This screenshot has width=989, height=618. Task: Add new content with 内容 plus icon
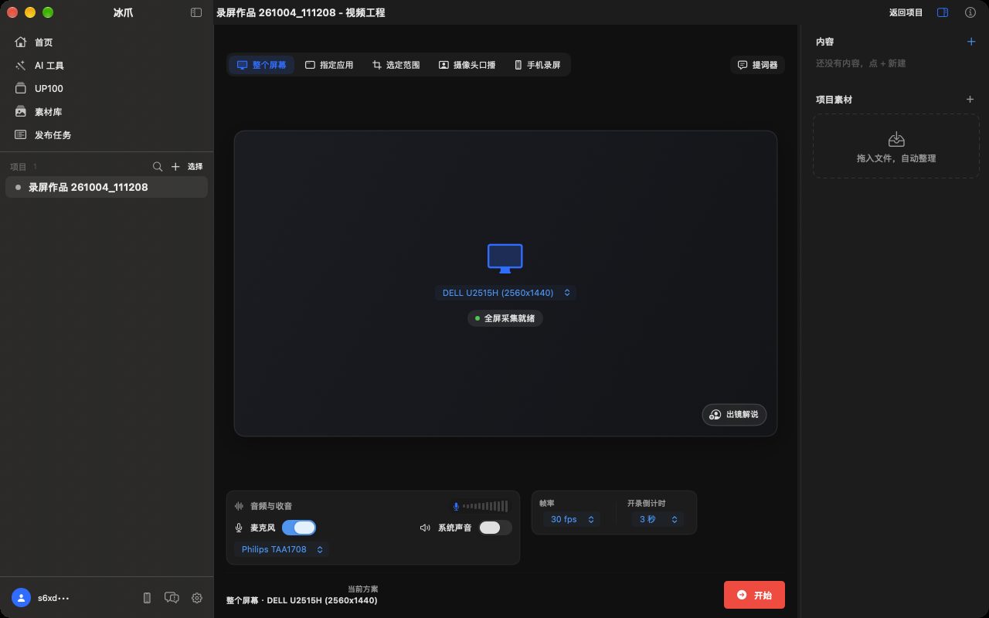[971, 42]
